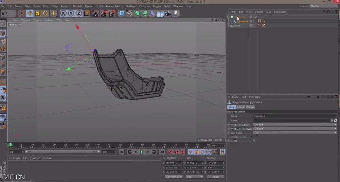The height and width of the screenshot is (182, 340).
Task: Open Edit Render Settings icon
Action: [112, 13]
